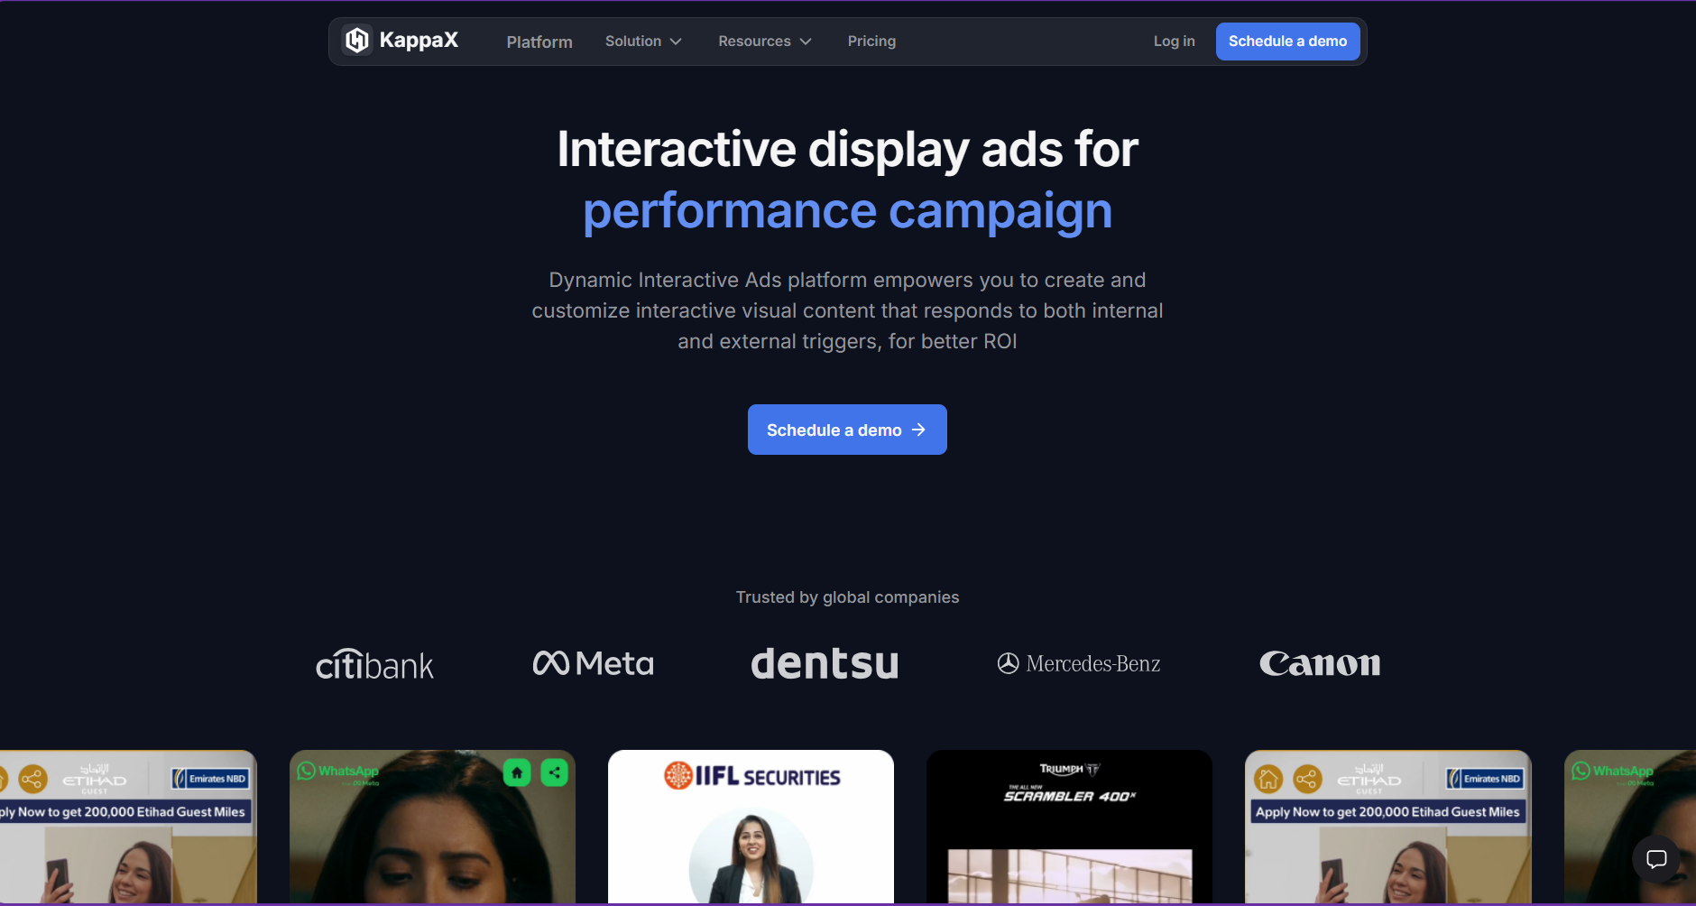The height and width of the screenshot is (906, 1696).
Task: Click the IIFL Securities logo
Action: point(751,776)
